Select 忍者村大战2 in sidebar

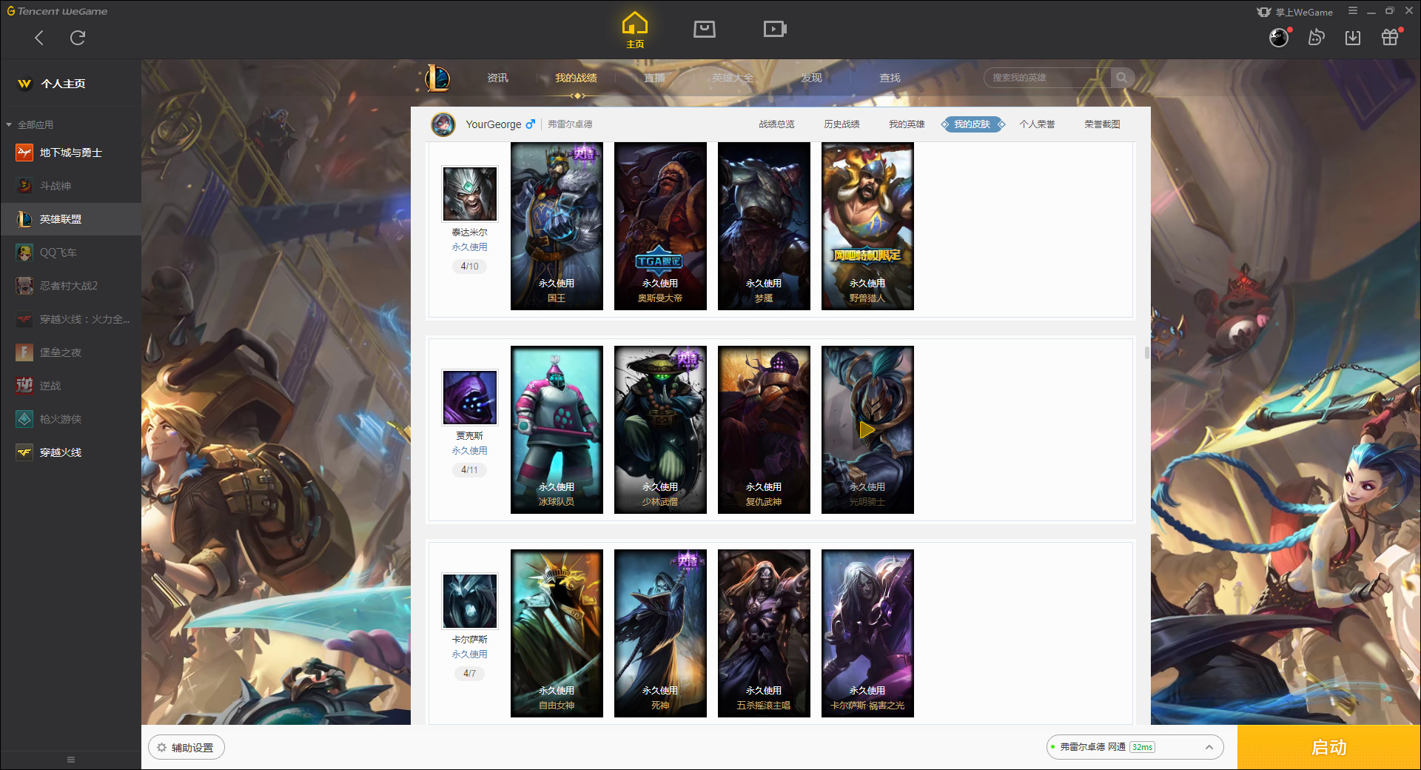pos(70,286)
